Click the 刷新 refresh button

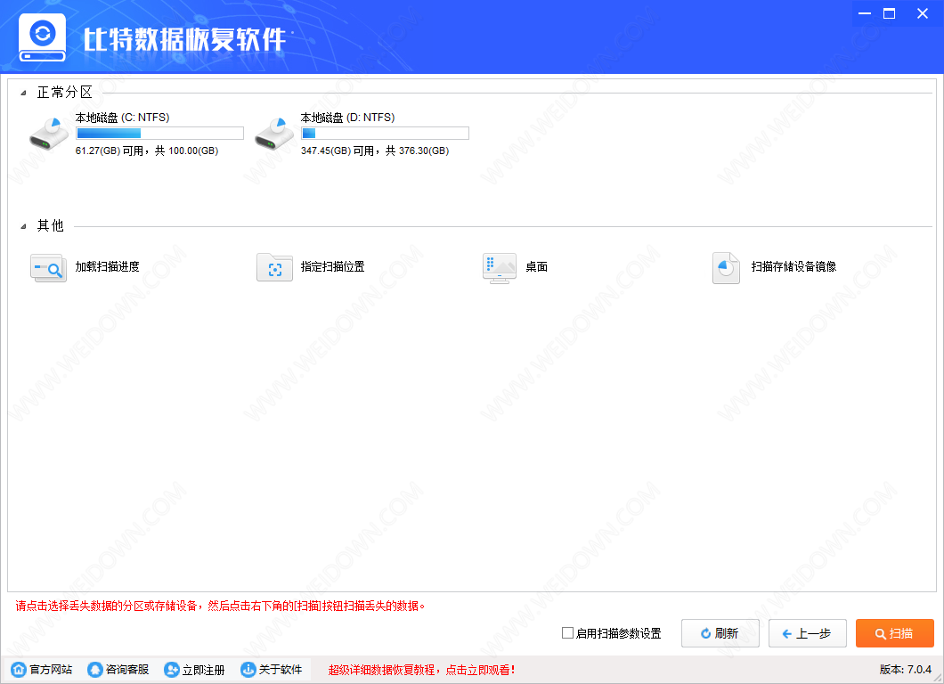[720, 633]
